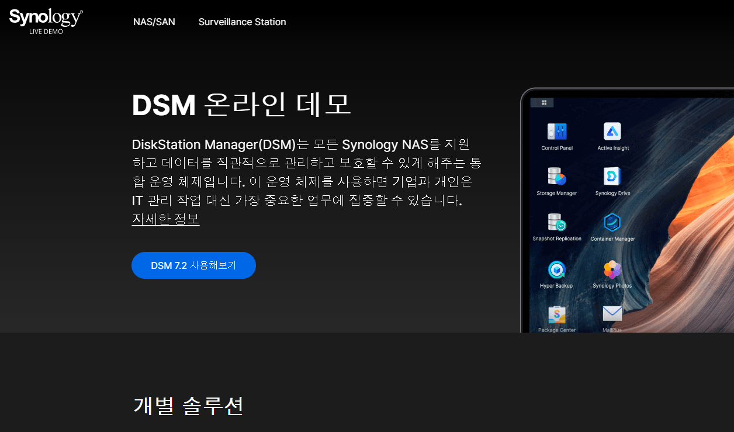Image resolution: width=734 pixels, height=432 pixels.
Task: Open the Synology Photos icon
Action: (x=612, y=269)
